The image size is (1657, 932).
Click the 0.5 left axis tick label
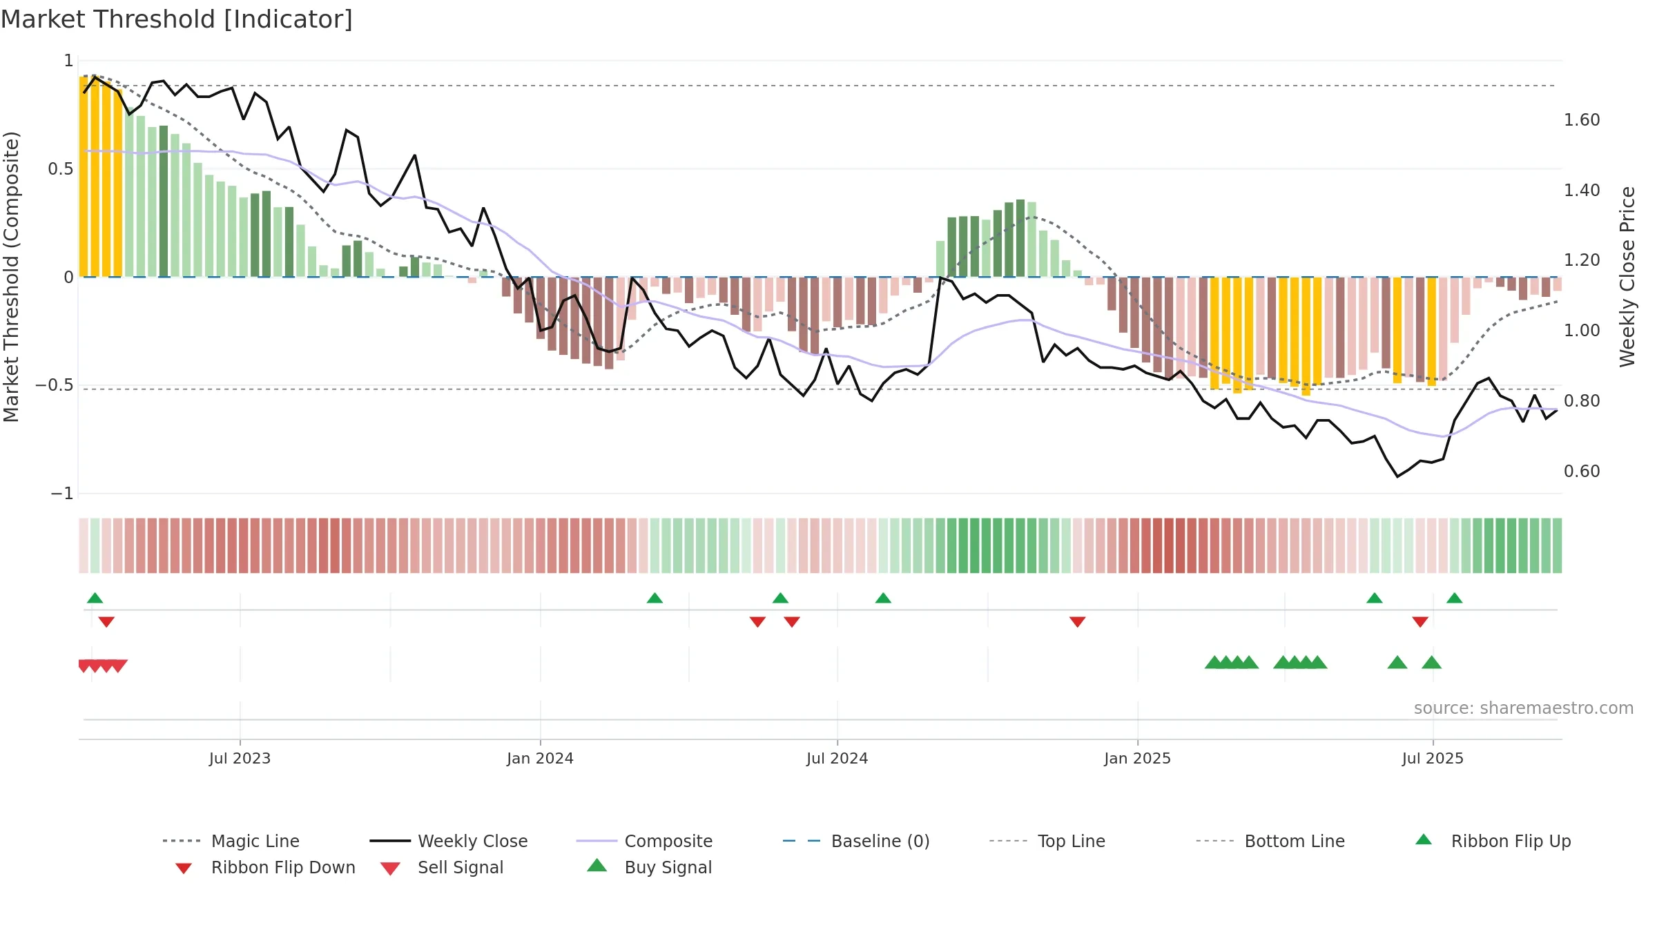61,169
